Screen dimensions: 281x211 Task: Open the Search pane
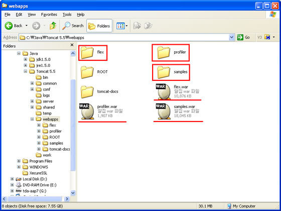pos(73,26)
